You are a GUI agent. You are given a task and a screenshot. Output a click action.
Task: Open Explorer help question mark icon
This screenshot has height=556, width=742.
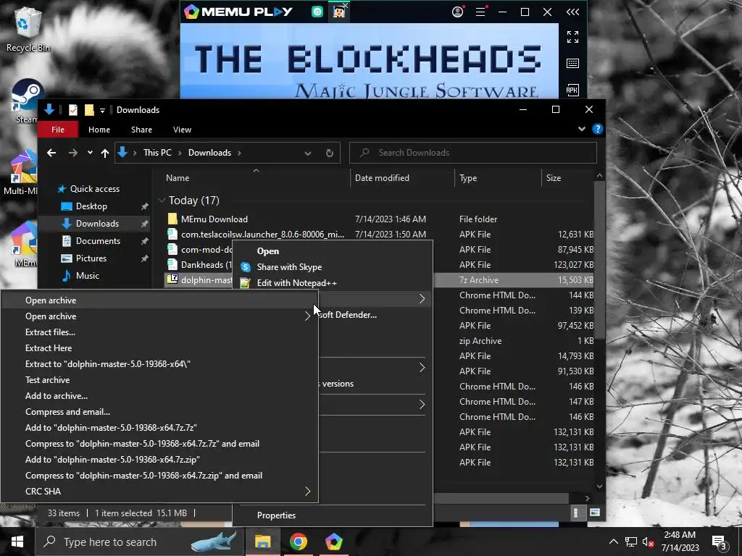pos(598,129)
